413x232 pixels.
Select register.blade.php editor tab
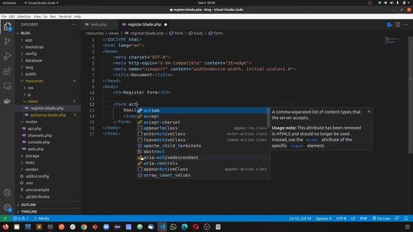pos(145,24)
